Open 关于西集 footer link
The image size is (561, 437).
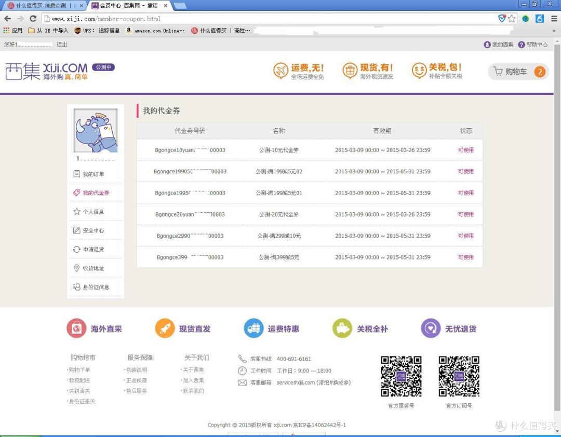point(193,370)
